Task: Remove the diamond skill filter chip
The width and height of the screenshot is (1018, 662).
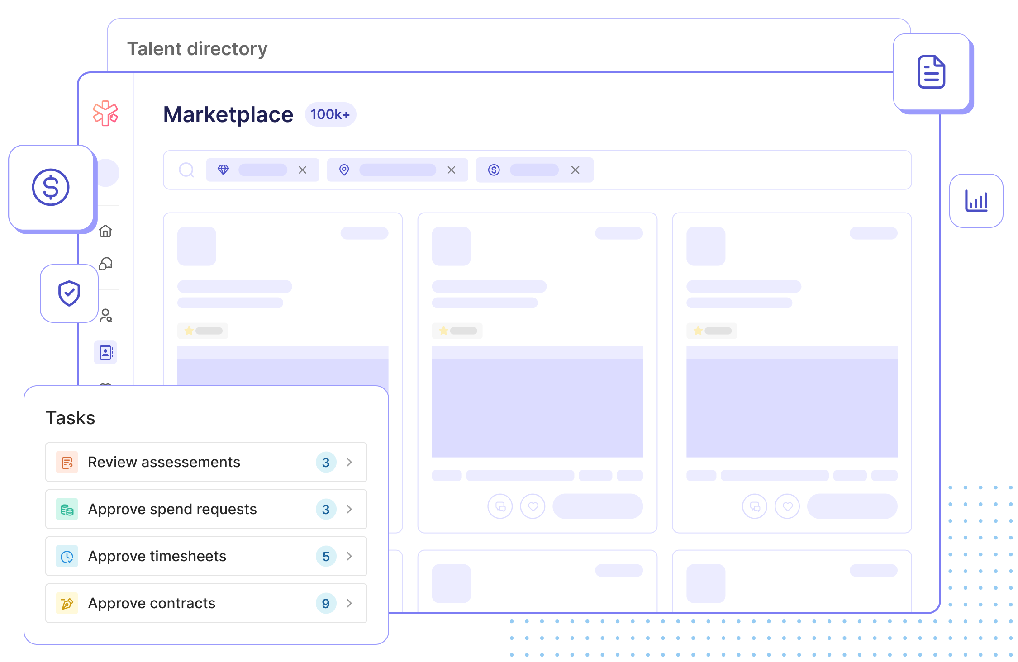Action: click(303, 170)
